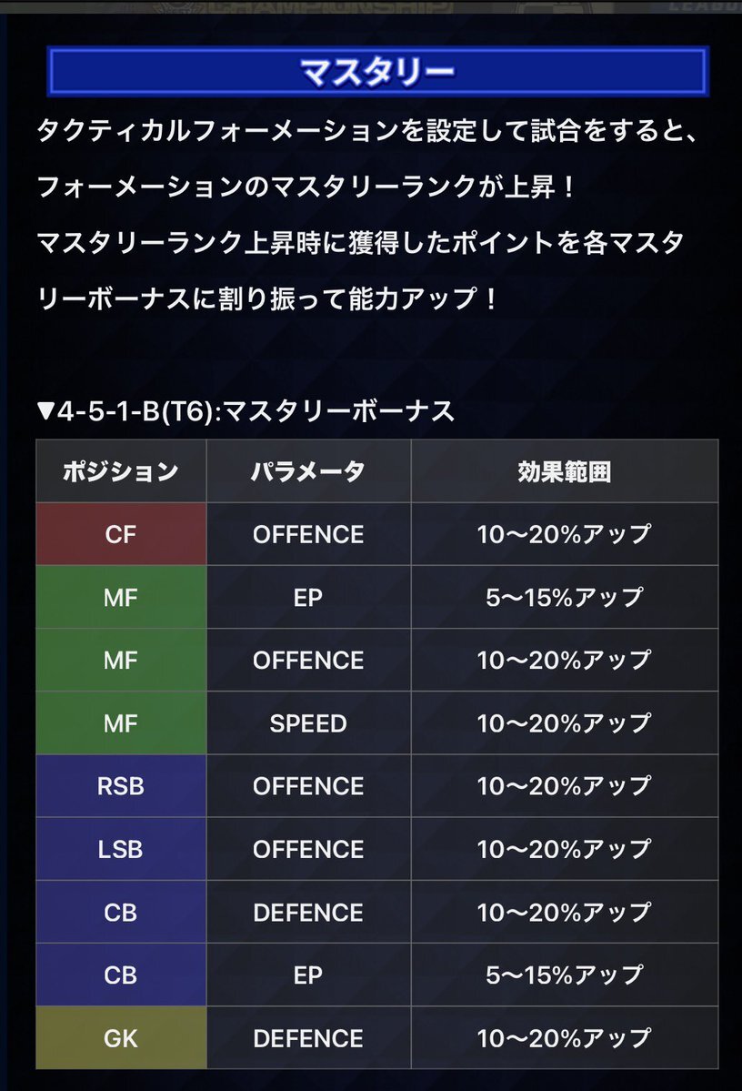Image resolution: width=742 pixels, height=1091 pixels.
Task: Click the SPEED parameter cell
Action: pyautogui.click(x=308, y=722)
